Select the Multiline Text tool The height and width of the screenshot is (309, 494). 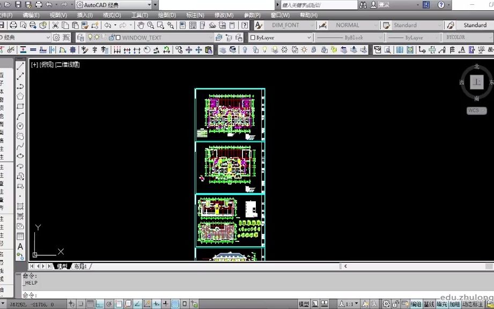pos(20,246)
